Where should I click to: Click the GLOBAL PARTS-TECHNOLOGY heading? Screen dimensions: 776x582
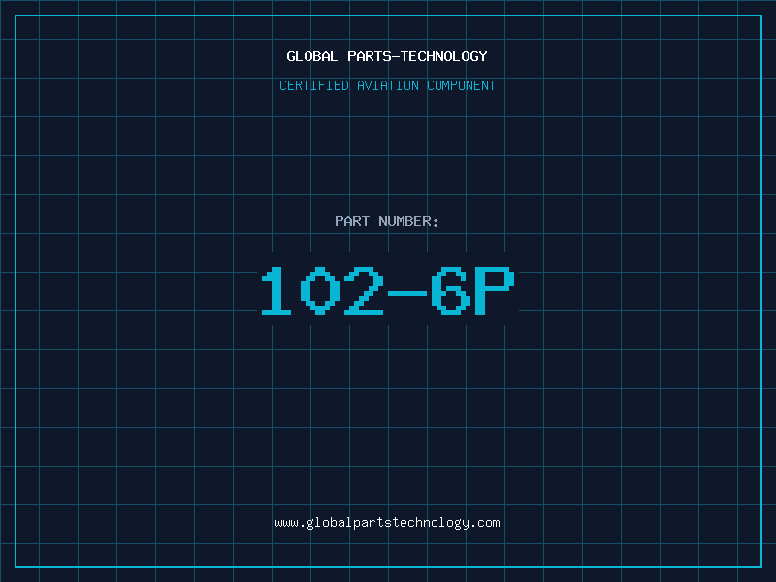(x=387, y=56)
